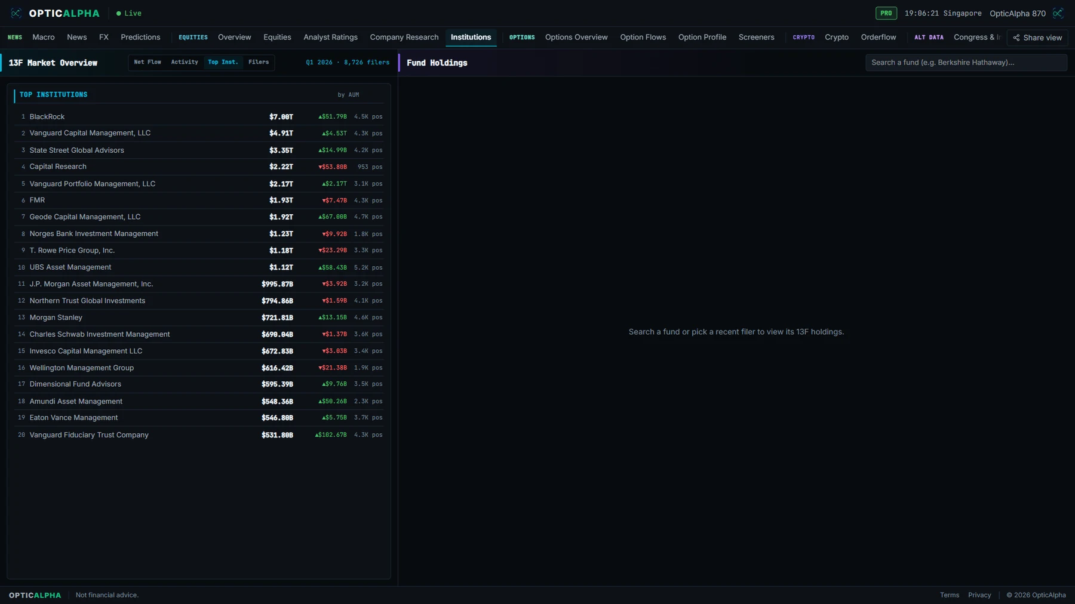Open the Options Overview tab
The height and width of the screenshot is (604, 1075).
[x=576, y=37]
